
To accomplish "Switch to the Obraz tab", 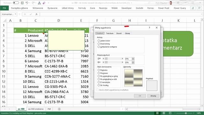I will [x=127, y=33].
